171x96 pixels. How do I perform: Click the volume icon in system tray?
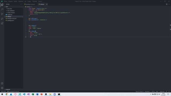[159, 94]
